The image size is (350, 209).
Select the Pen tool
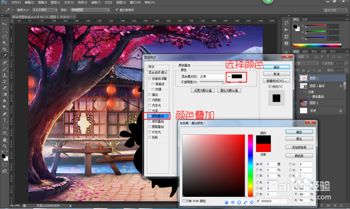pos(5,114)
